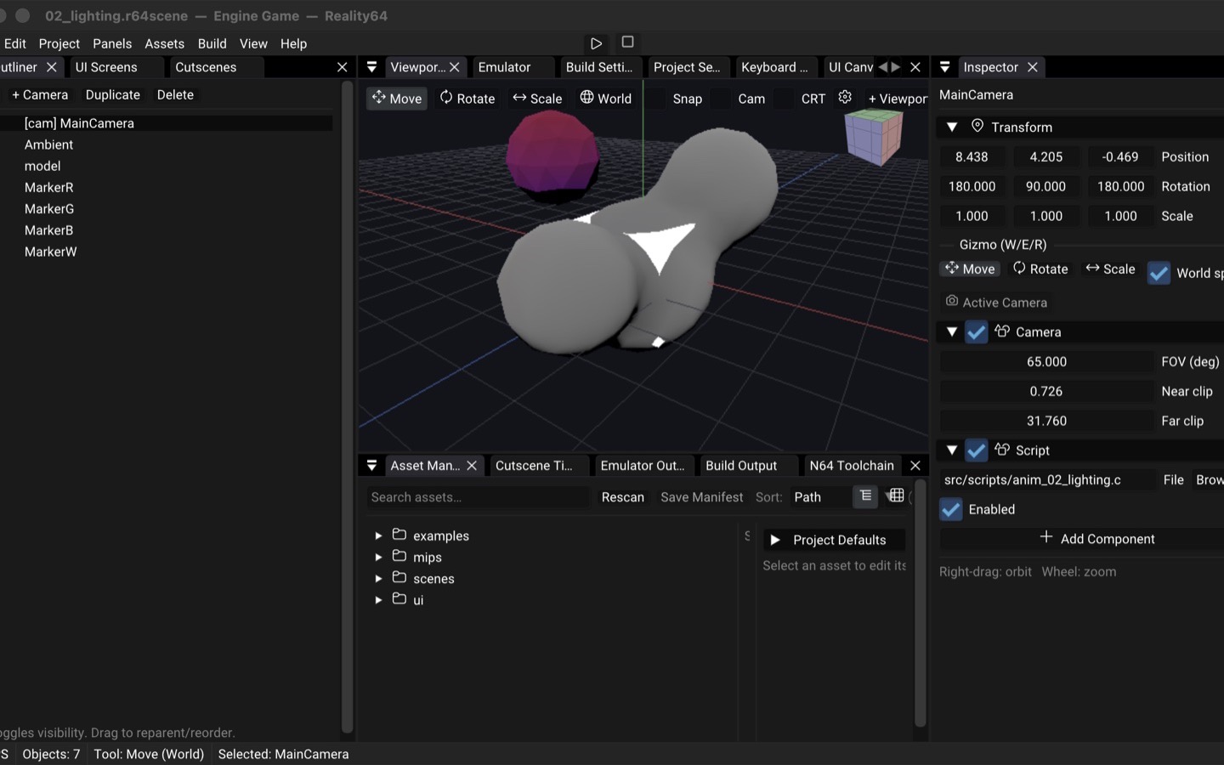Collapse the Script component section
The image size is (1224, 765).
coord(952,450)
